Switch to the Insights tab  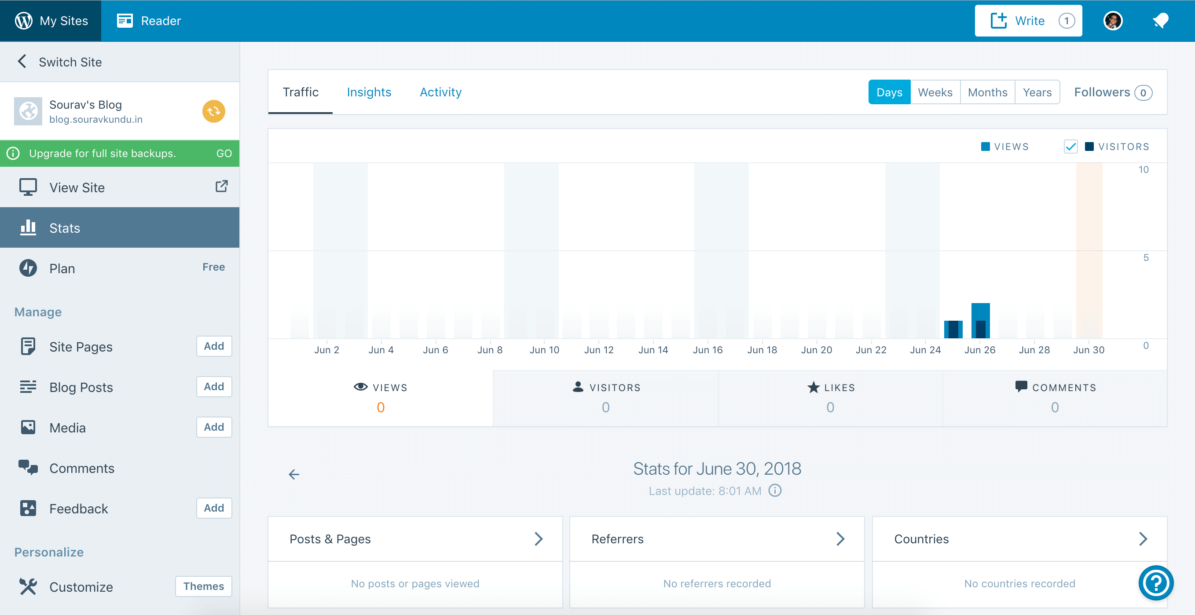point(369,92)
